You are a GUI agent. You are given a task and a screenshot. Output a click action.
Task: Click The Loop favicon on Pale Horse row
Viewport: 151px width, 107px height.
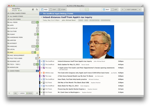point(44,76)
